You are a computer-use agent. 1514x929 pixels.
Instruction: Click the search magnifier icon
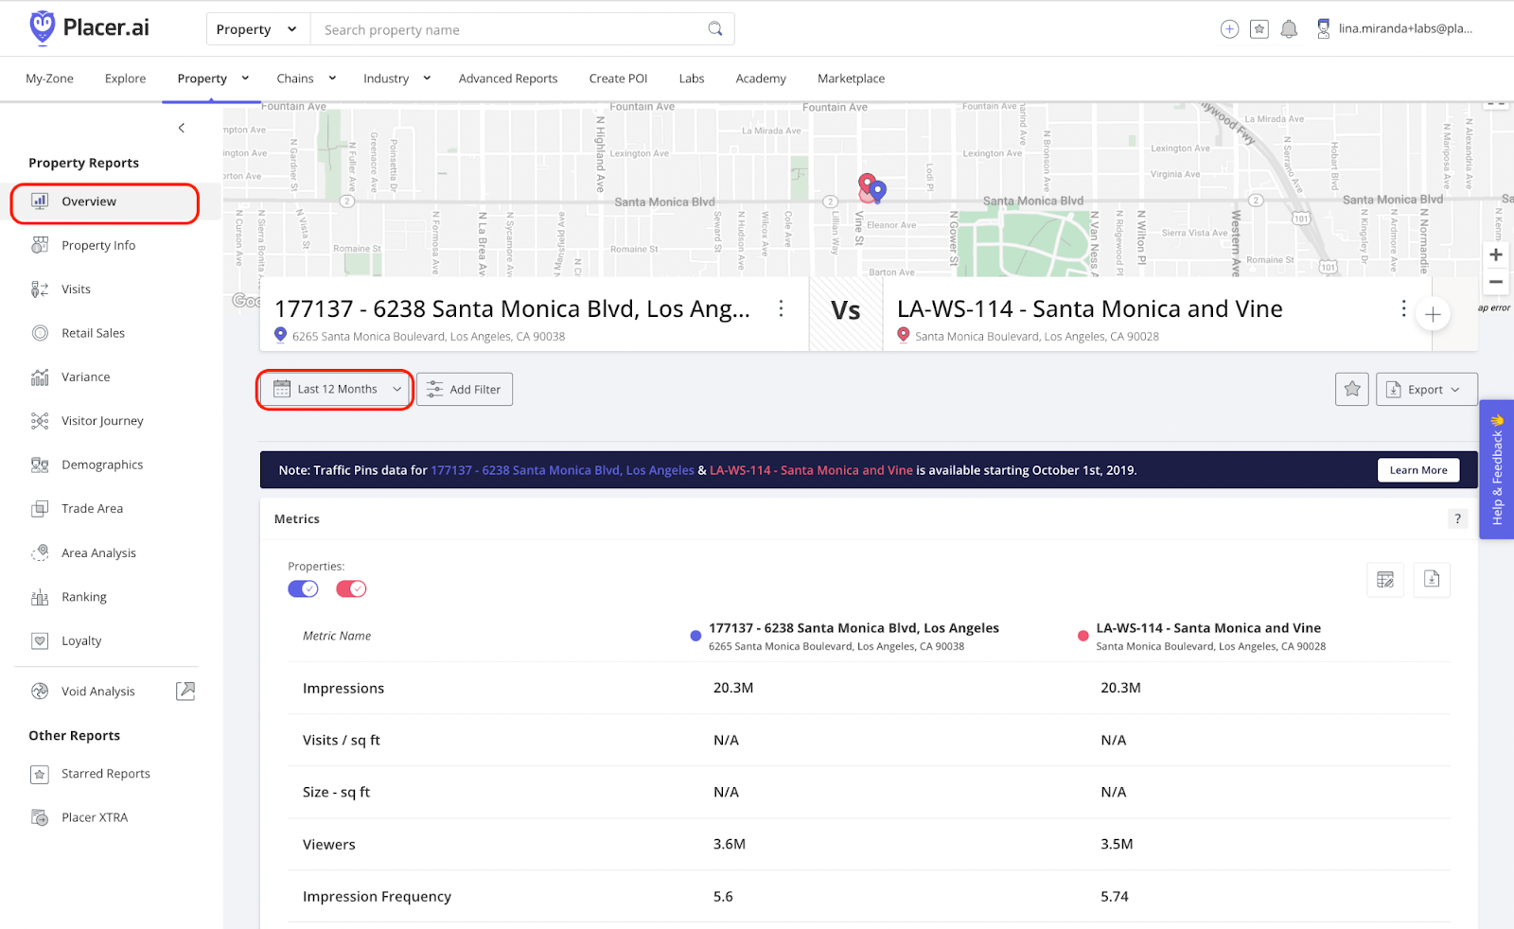[x=715, y=28]
